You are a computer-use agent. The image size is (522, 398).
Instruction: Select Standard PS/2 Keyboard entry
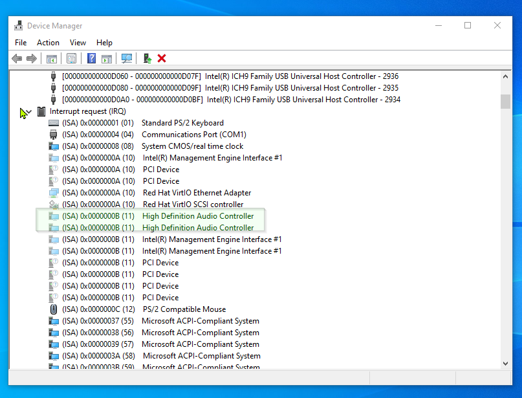143,123
